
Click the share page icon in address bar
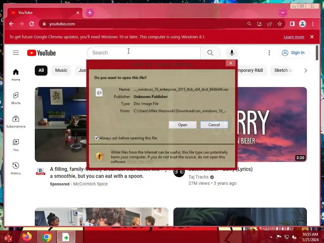(270, 24)
